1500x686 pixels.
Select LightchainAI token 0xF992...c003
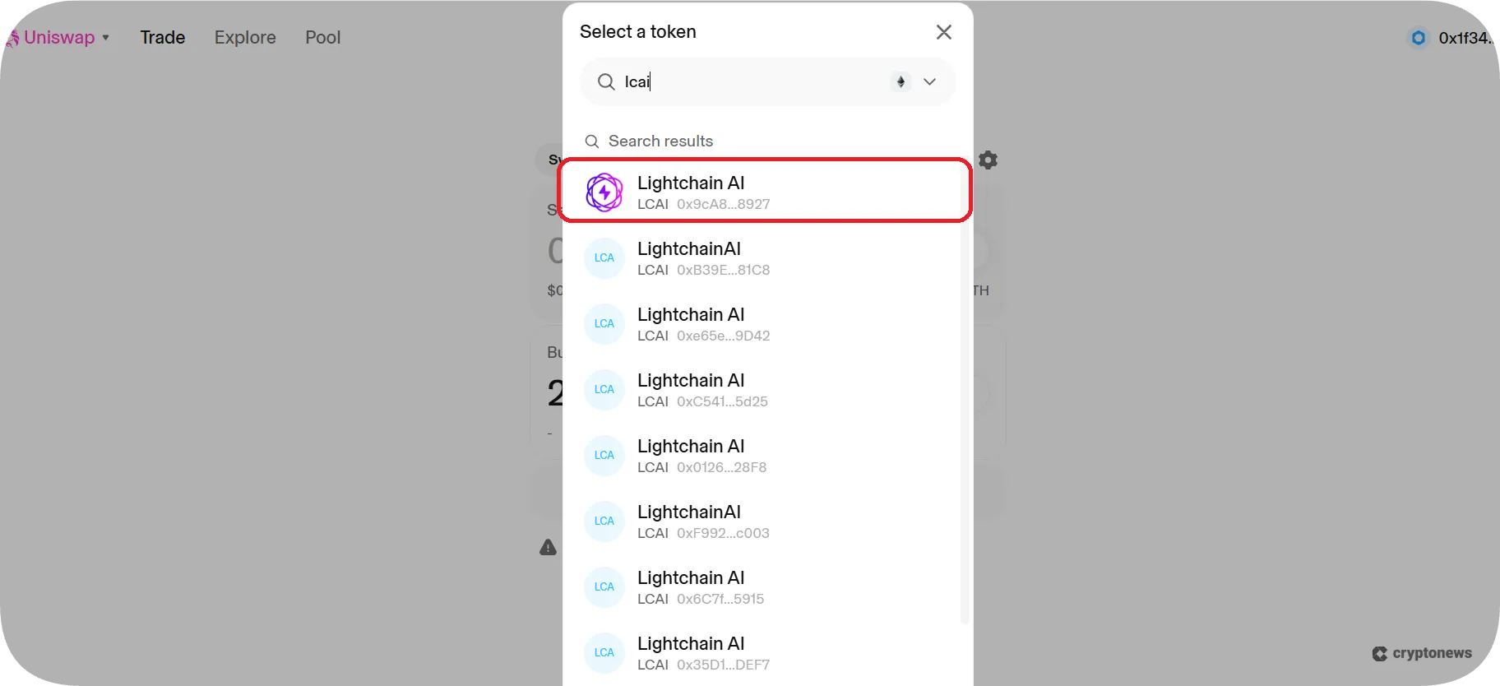(x=765, y=521)
